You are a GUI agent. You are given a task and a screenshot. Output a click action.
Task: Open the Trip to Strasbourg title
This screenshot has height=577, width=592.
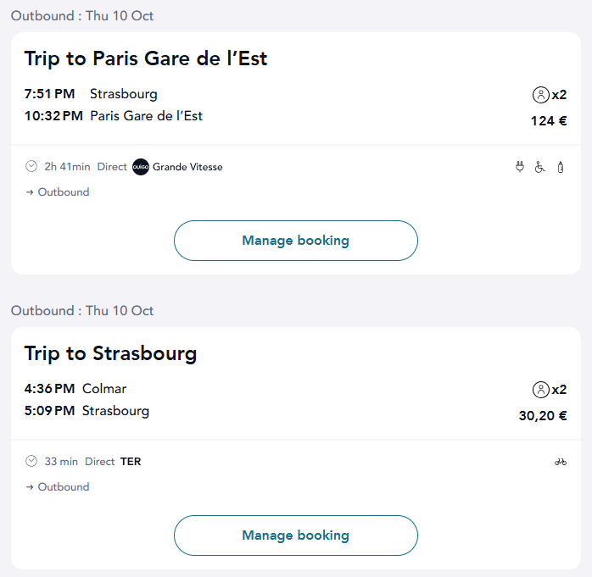[x=110, y=353]
